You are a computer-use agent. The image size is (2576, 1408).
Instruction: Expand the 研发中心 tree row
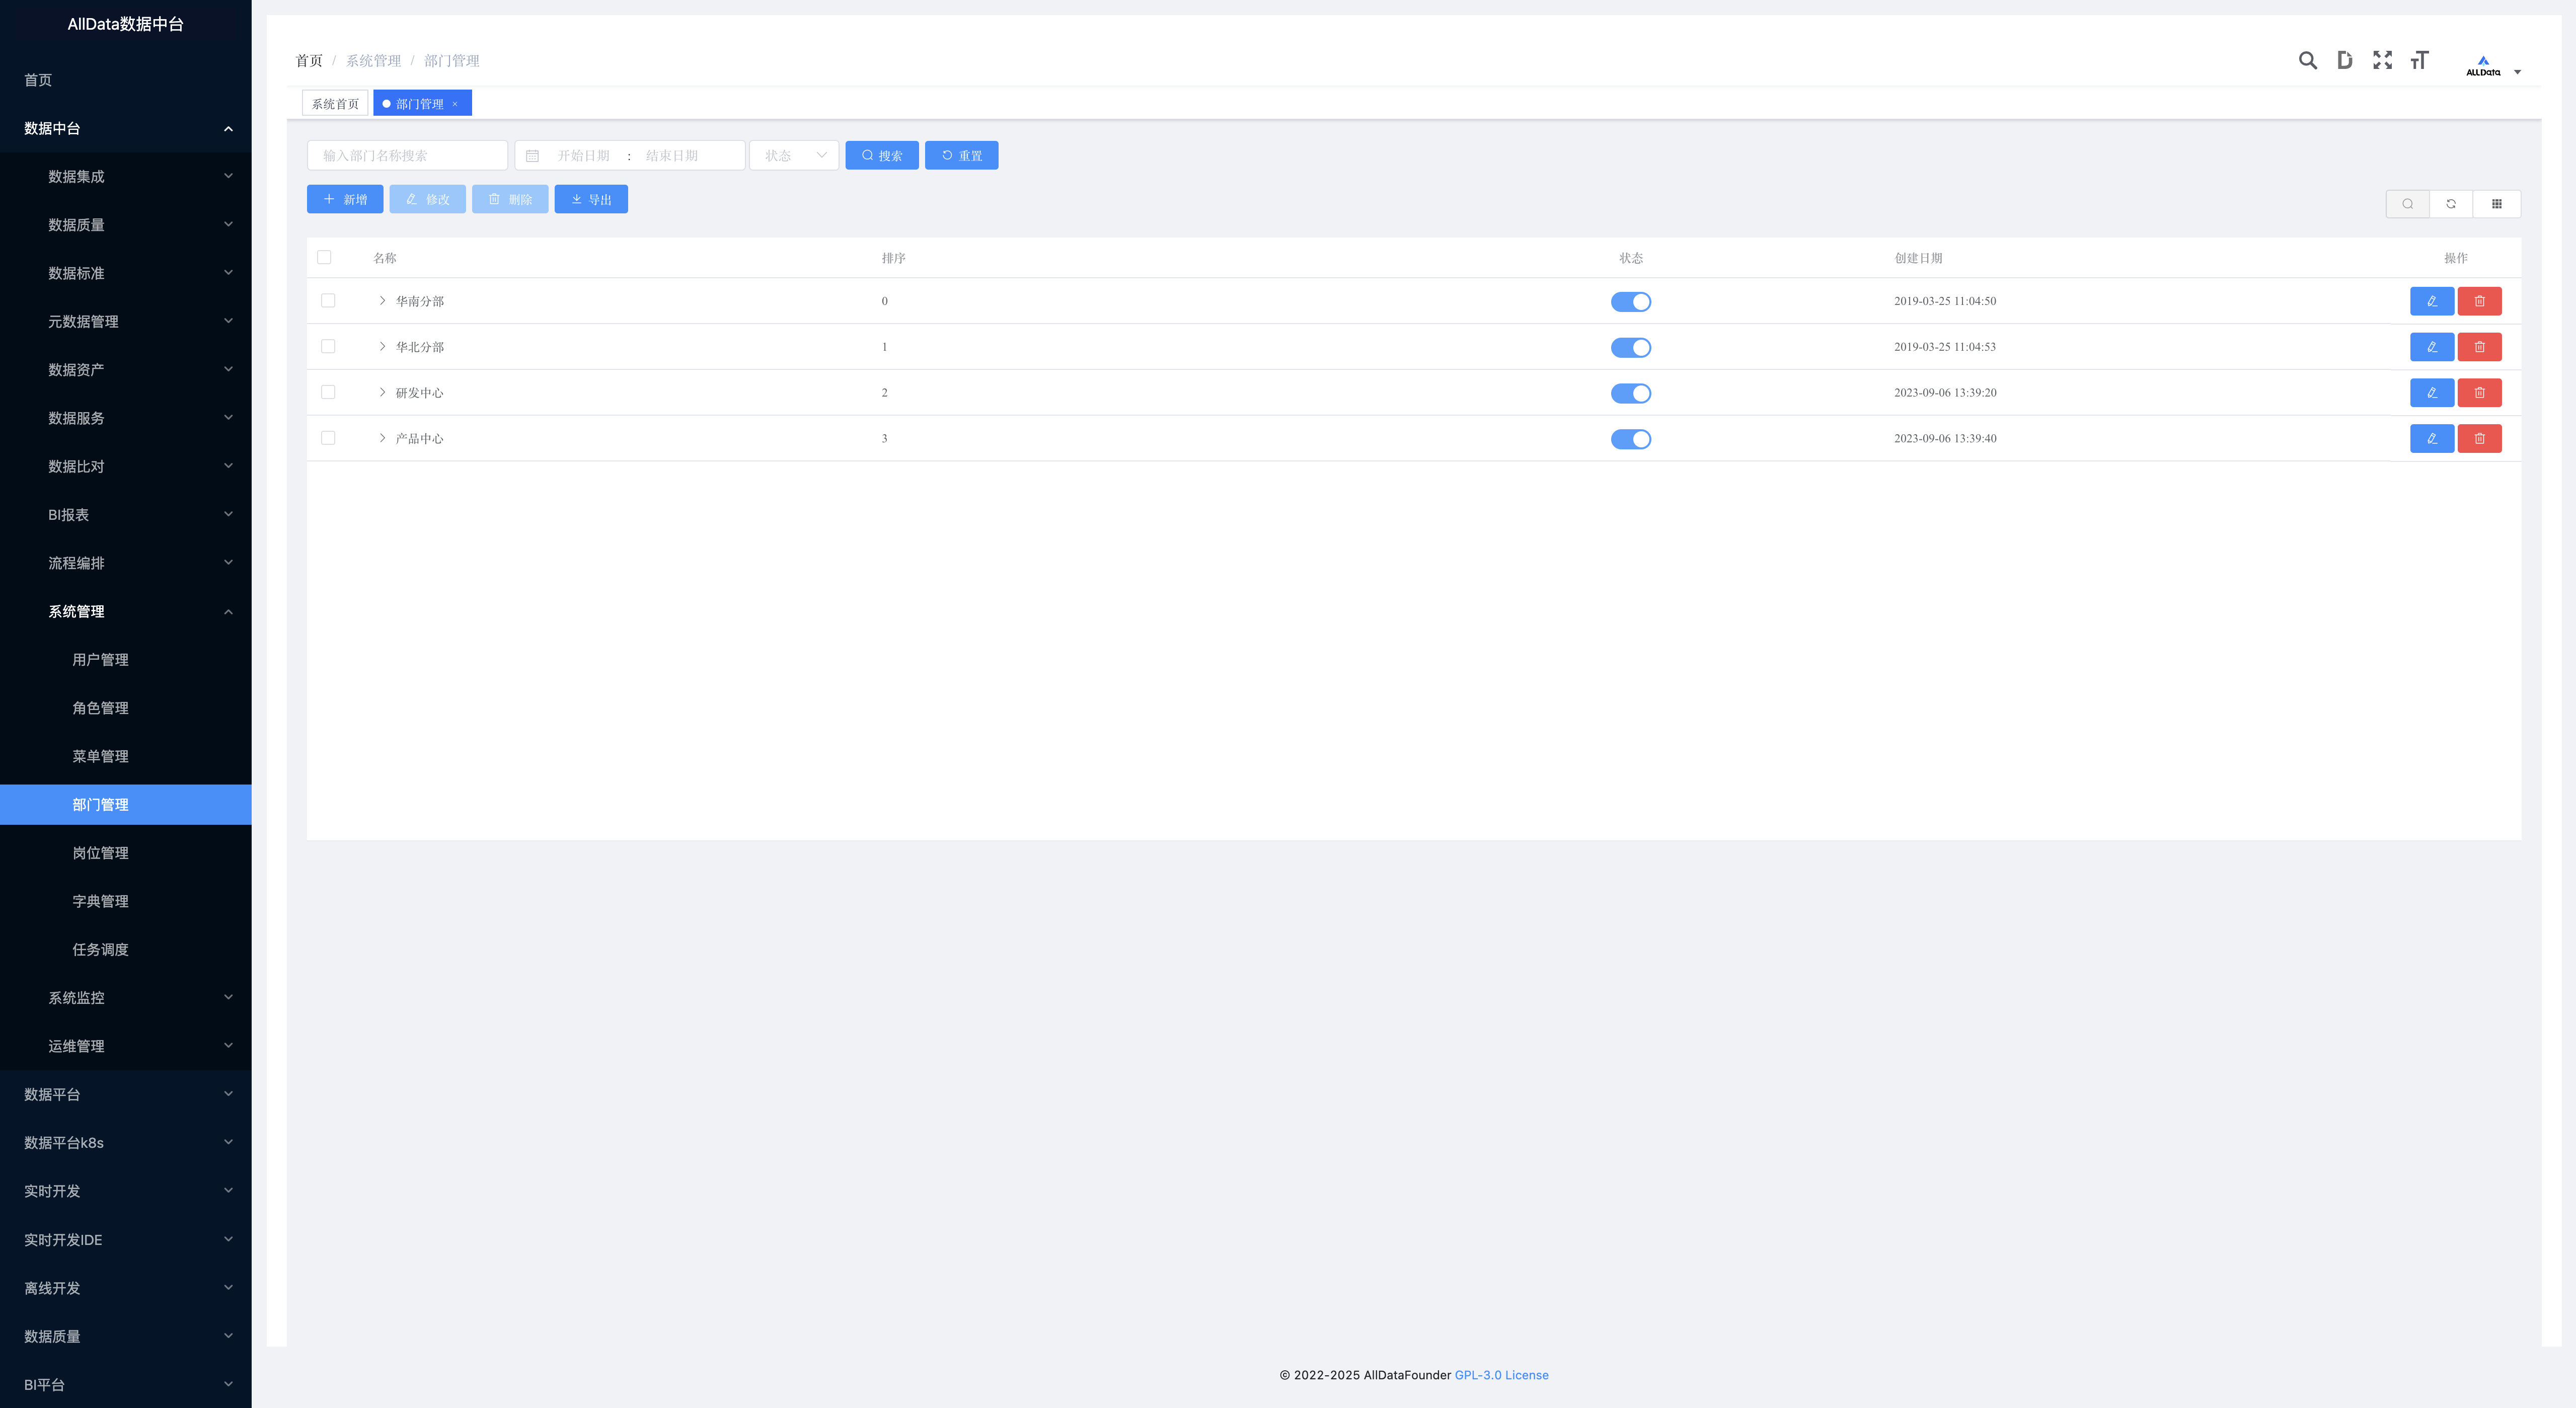382,393
